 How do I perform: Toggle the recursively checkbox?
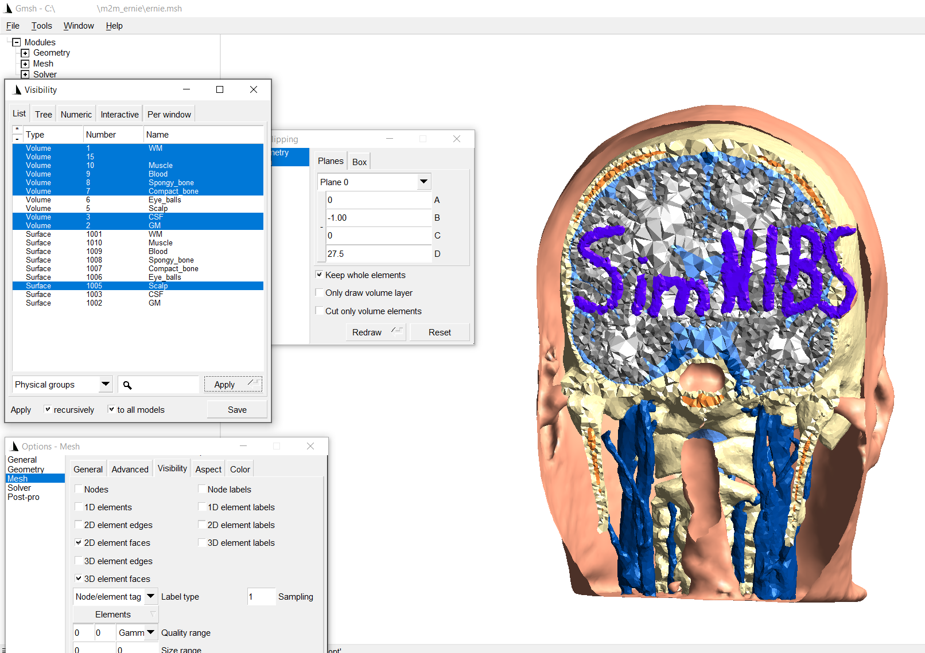(x=48, y=409)
